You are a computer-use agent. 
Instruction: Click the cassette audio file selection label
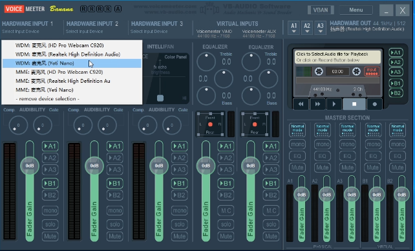click(x=337, y=57)
